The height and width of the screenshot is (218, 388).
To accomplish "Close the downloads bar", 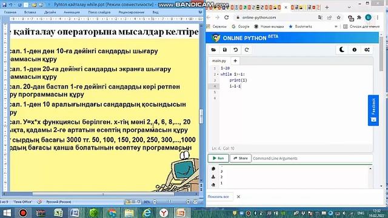I will point(238,197).
